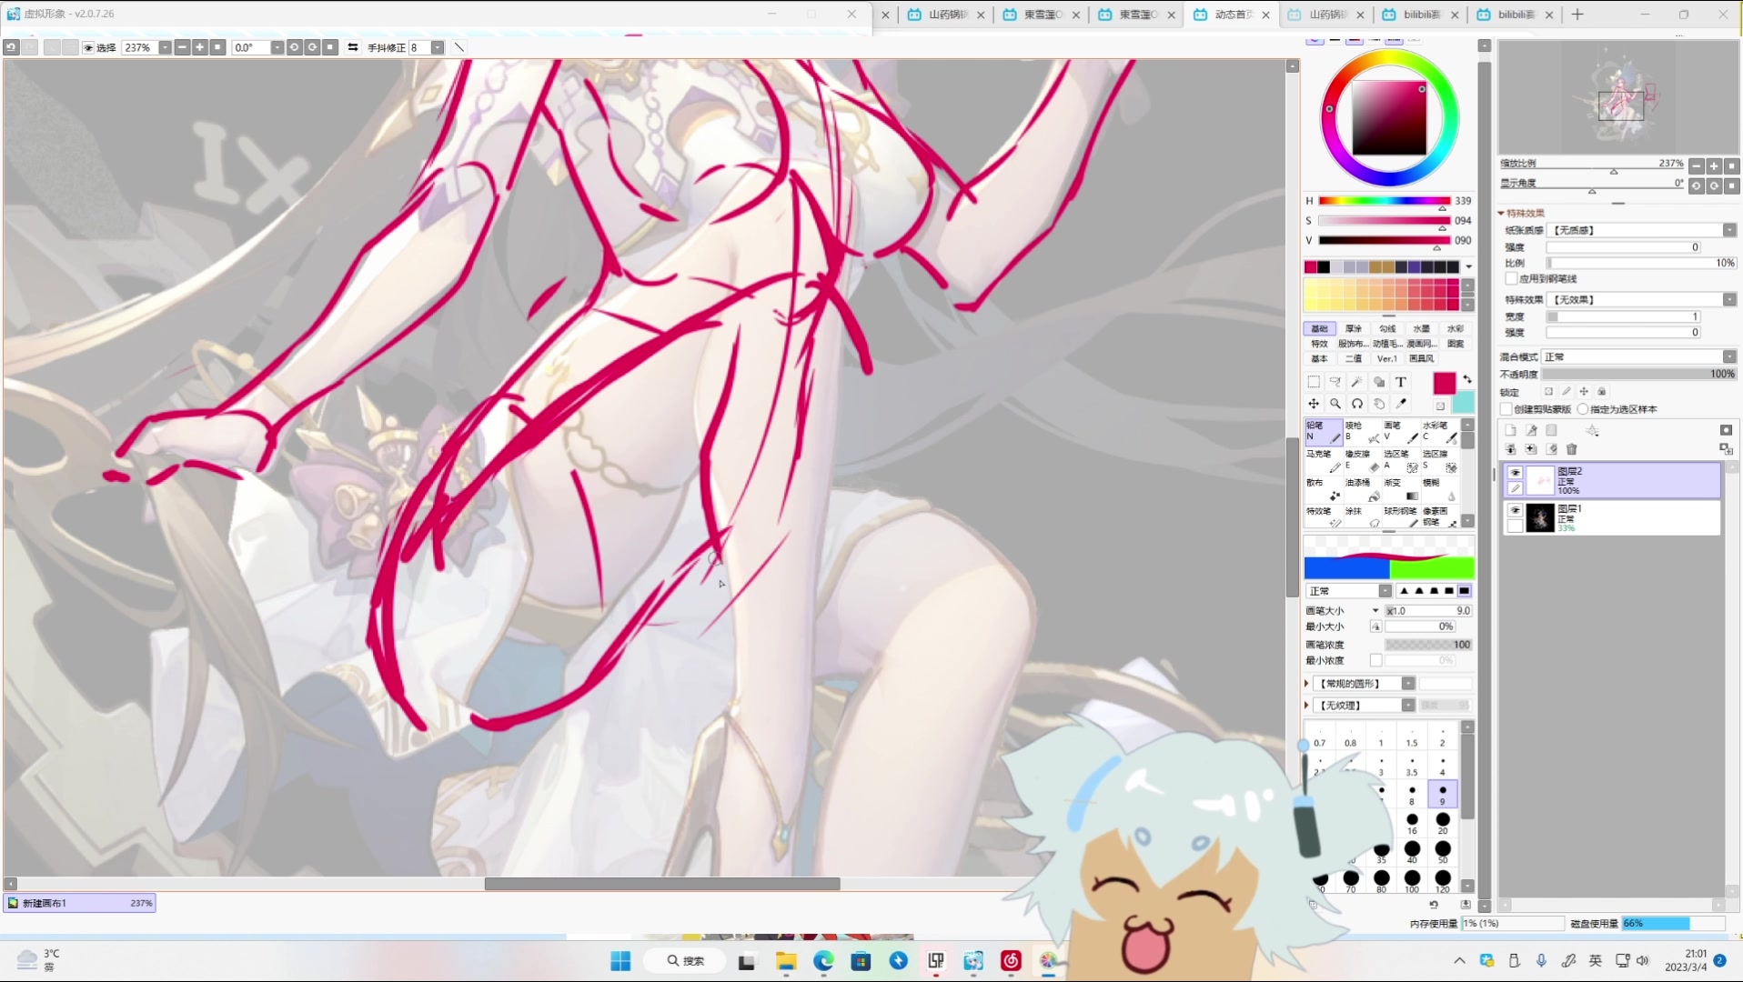Toggle lock transparent pixels for layer
Viewport: 1743px width, 982px height.
1548,392
